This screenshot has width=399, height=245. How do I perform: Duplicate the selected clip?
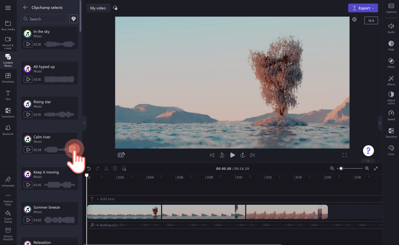(x=124, y=168)
